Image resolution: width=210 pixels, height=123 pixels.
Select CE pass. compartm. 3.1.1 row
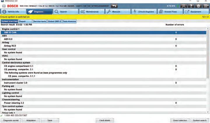click(x=103, y=76)
